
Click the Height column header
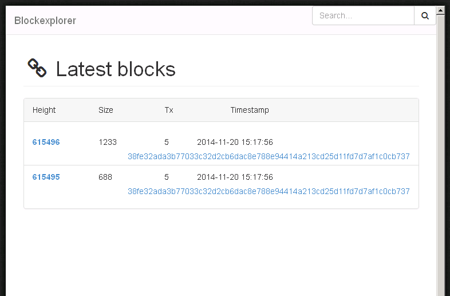(x=44, y=110)
